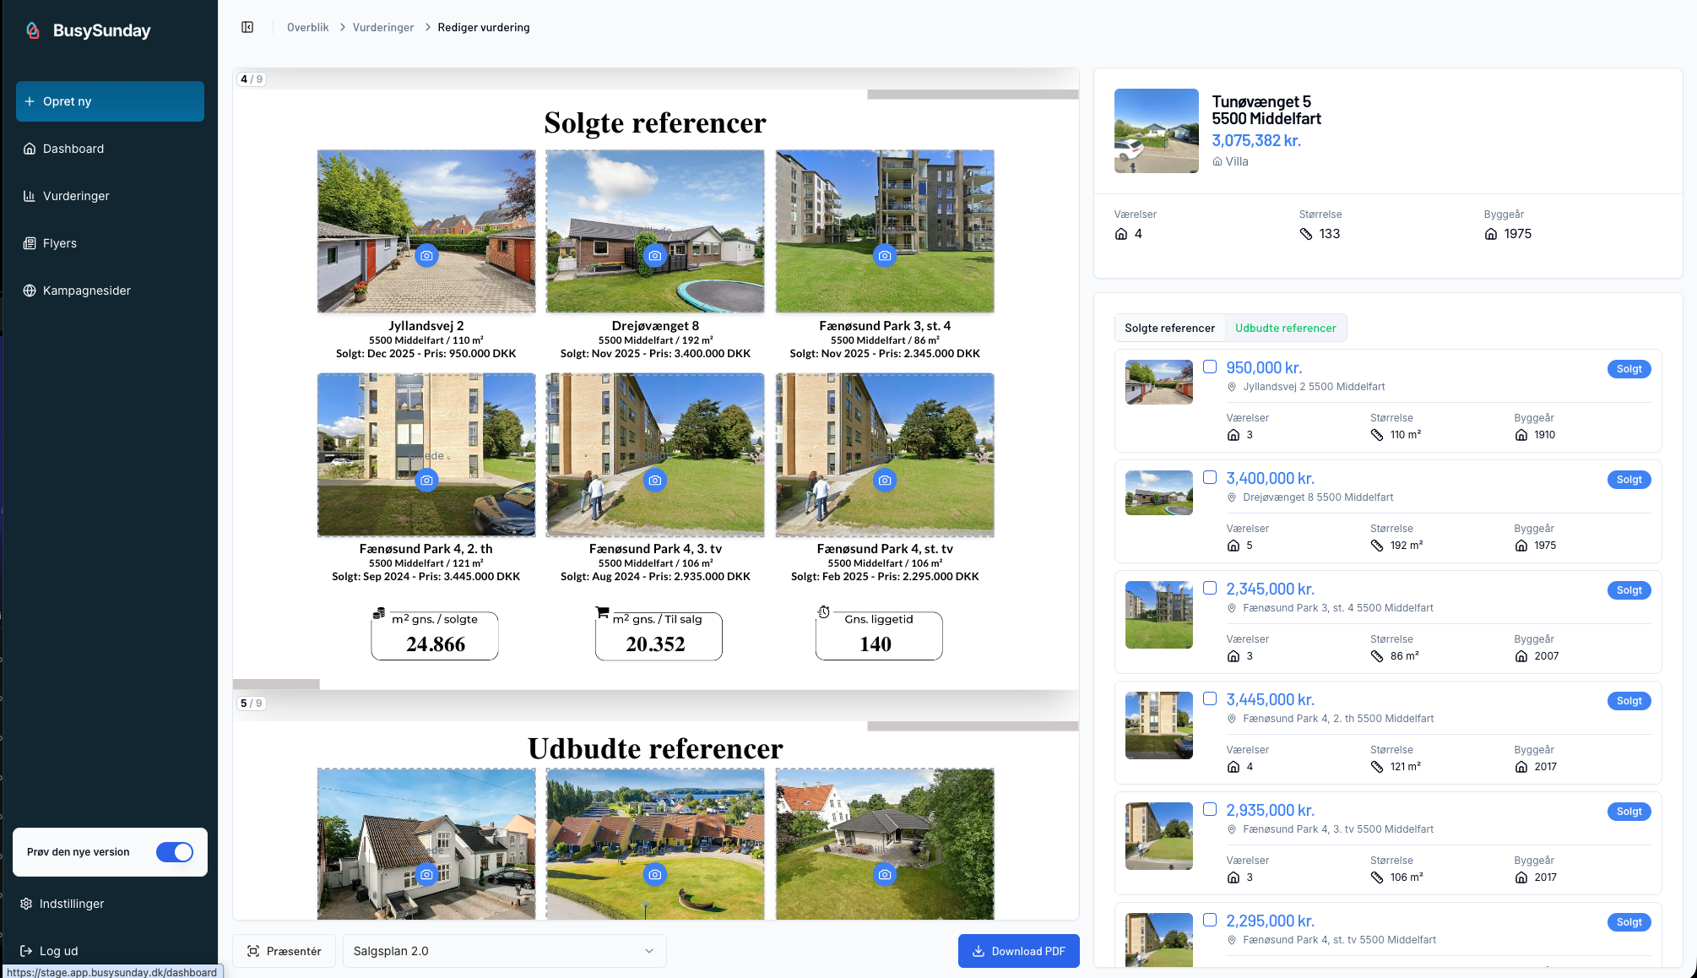Click camera icon on Jyllandsvej 2 photo
The height and width of the screenshot is (978, 1697).
click(426, 255)
